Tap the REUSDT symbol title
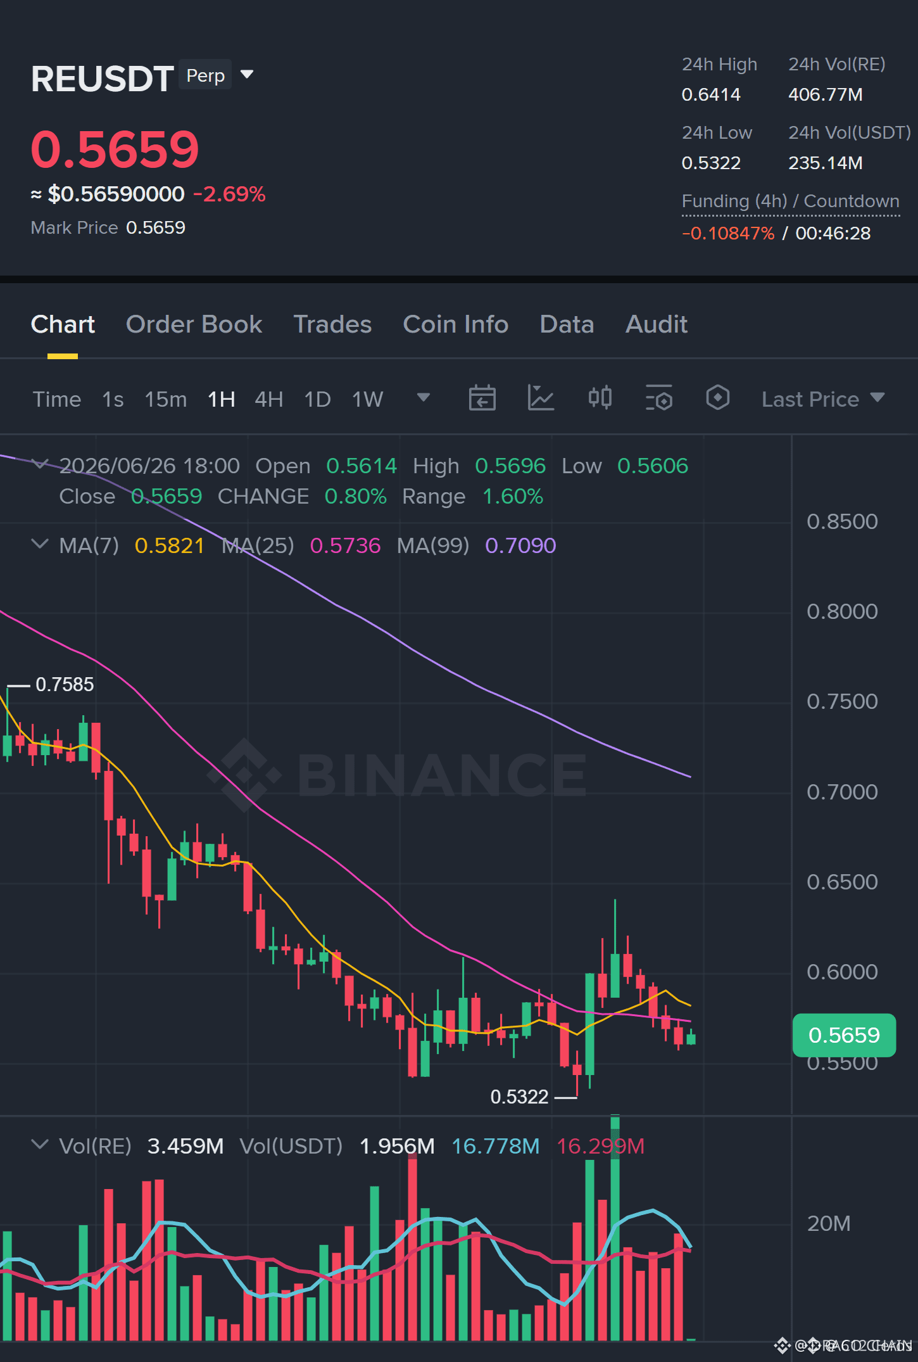Viewport: 918px width, 1362px height. click(103, 79)
